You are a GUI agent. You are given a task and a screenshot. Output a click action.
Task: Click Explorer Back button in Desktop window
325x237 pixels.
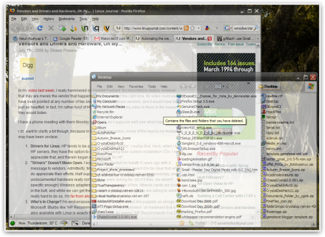184,86
